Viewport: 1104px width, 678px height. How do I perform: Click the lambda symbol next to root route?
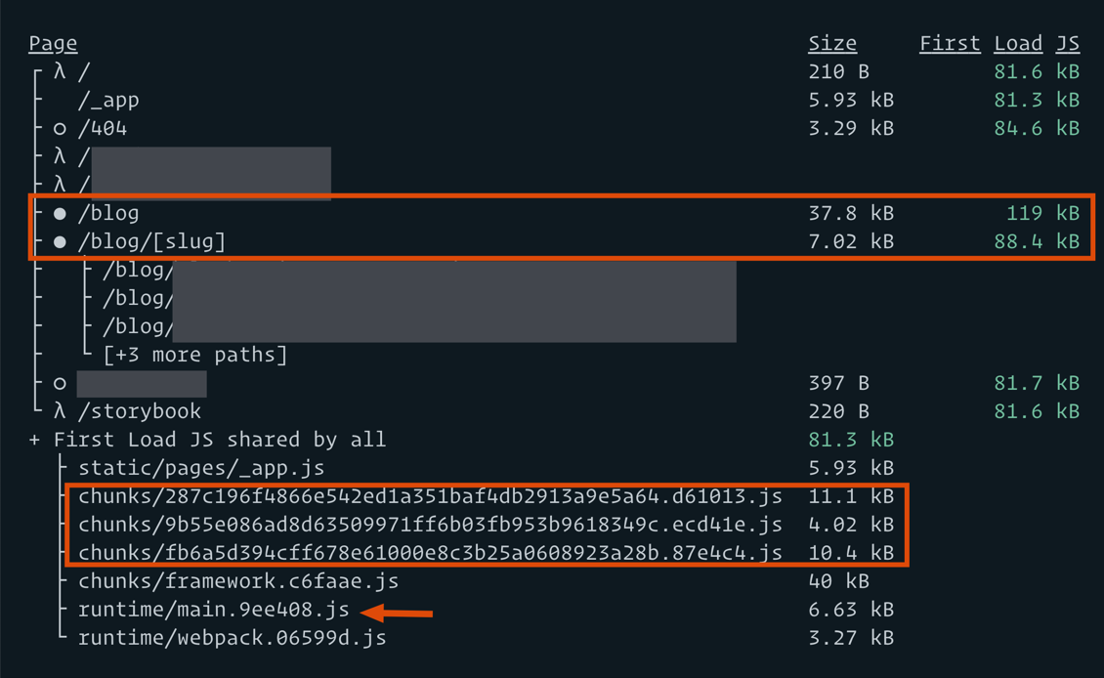[x=60, y=71]
